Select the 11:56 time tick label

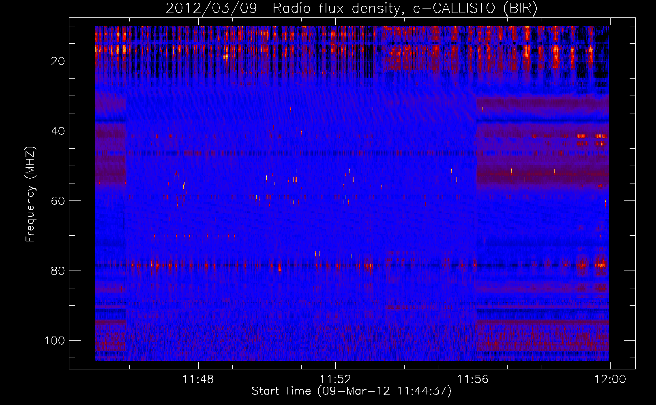click(x=473, y=379)
